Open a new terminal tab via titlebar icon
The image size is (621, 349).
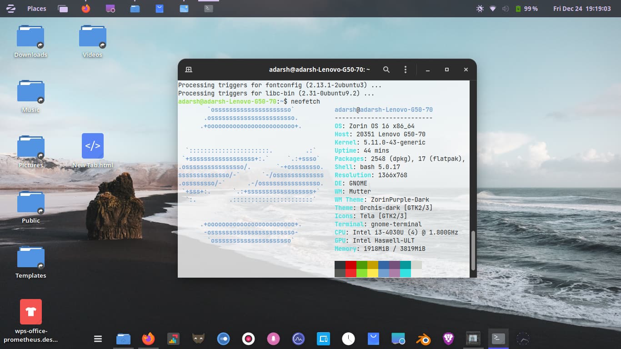188,69
